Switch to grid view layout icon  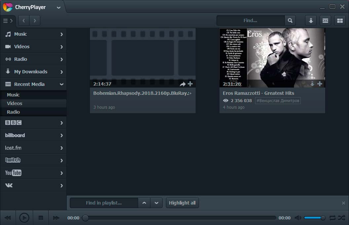[x=340, y=21]
